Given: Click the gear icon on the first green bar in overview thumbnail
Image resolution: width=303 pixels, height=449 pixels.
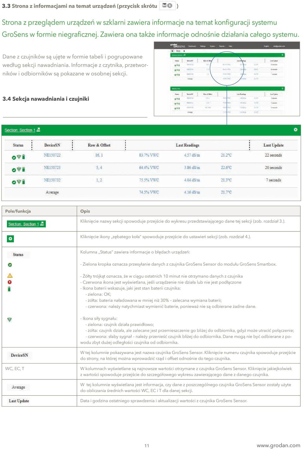Looking at the screenshot, I should (x=282, y=55).
